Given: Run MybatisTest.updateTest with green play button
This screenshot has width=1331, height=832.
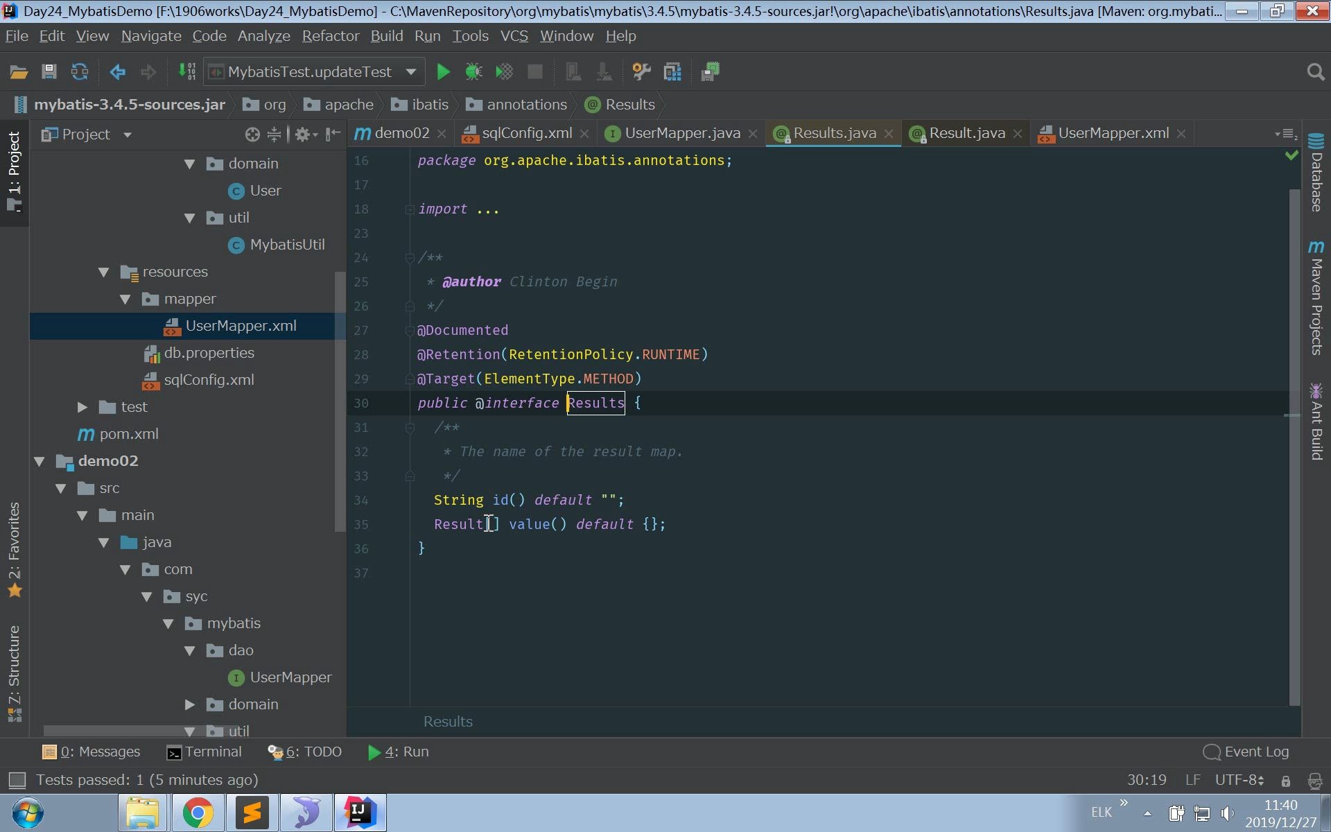Looking at the screenshot, I should (x=443, y=71).
